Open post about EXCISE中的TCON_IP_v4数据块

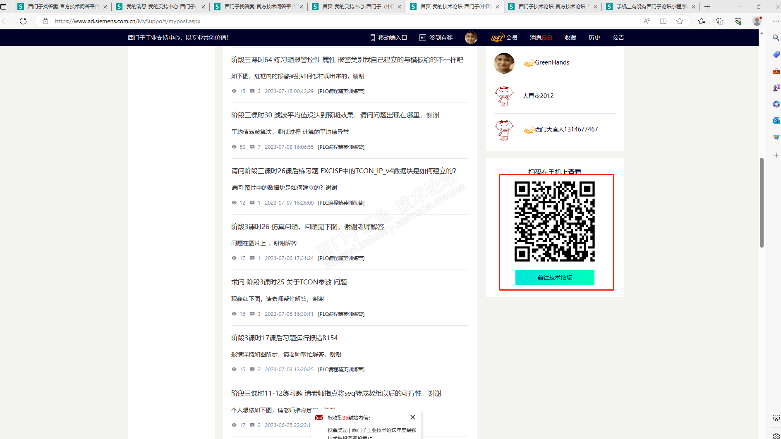[343, 171]
